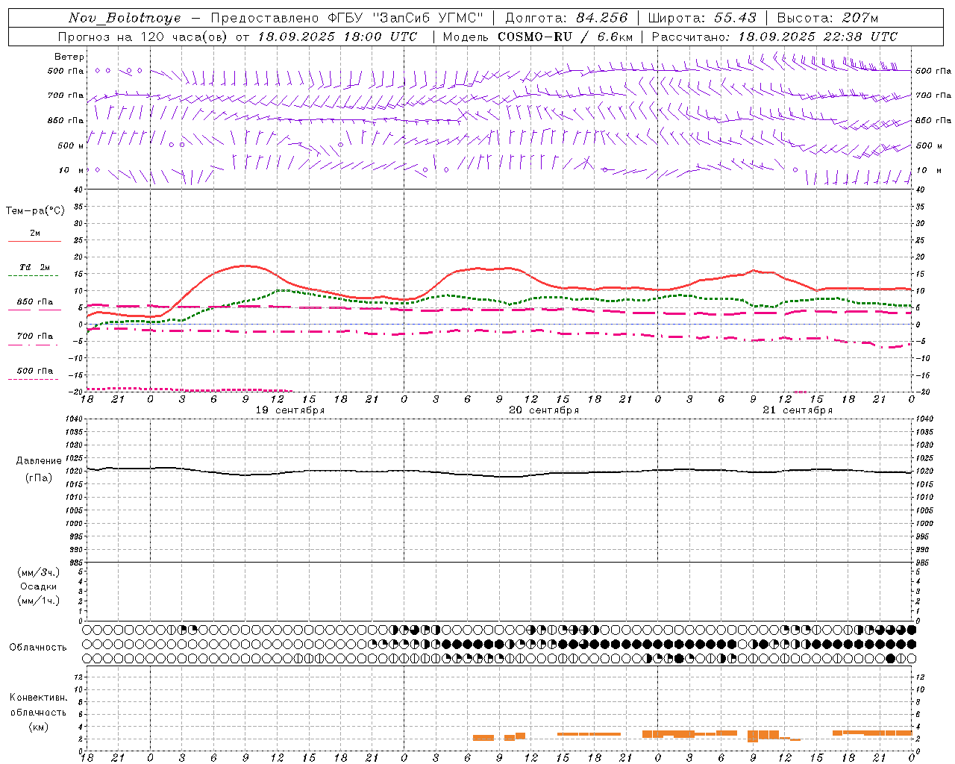This screenshot has height=764, width=955.
Task: Click the "(гПа)" pressure unit label
Action: tap(39, 478)
